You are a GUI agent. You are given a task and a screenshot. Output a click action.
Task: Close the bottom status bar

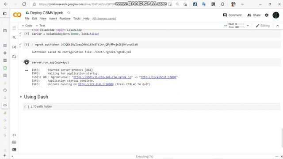click(281, 156)
